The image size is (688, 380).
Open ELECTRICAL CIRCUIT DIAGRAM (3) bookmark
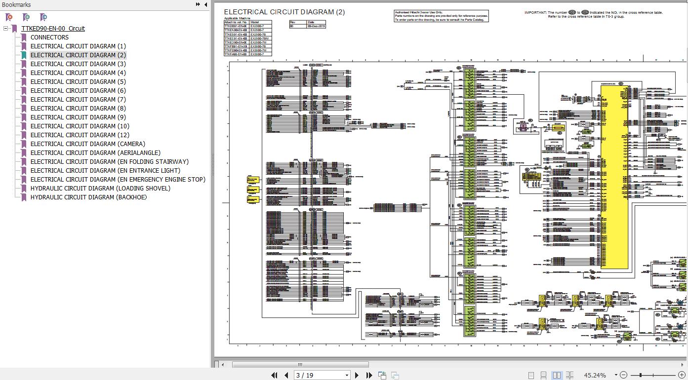(78, 64)
